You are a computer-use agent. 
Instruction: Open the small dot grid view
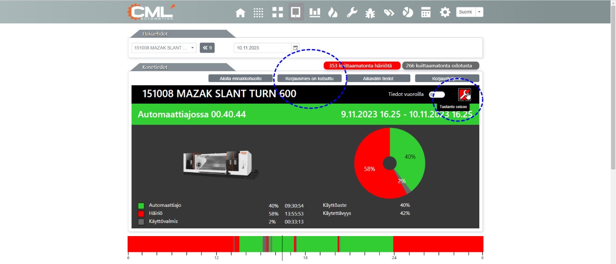tap(258, 13)
